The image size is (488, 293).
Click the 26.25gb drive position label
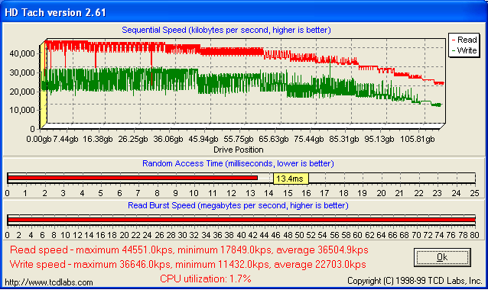133,139
